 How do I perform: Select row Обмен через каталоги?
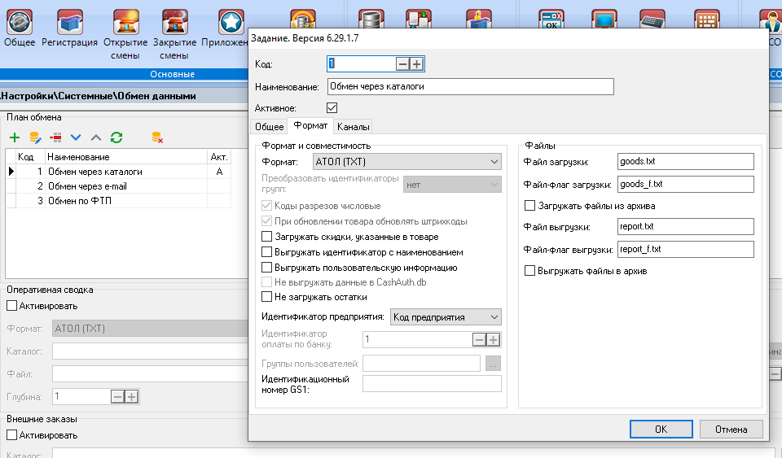pos(119,172)
